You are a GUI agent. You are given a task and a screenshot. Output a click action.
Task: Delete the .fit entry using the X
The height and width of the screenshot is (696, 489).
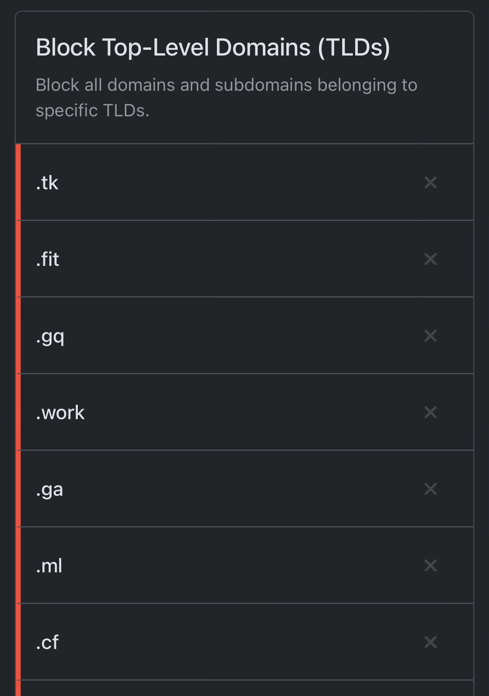(x=430, y=259)
